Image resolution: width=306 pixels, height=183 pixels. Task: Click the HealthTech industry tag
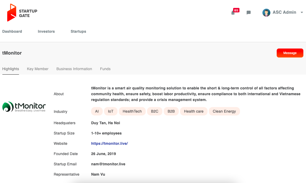coord(132,111)
